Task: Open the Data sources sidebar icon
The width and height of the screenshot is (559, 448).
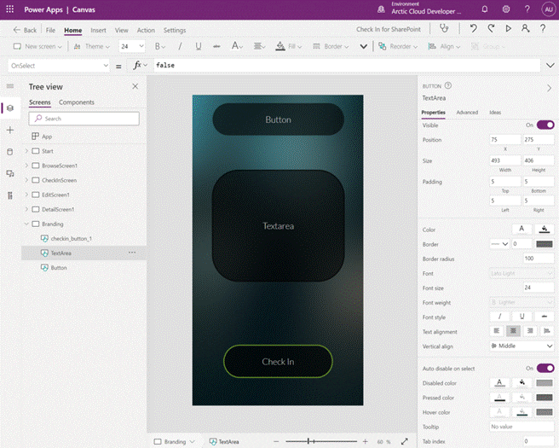Action: 10,152
